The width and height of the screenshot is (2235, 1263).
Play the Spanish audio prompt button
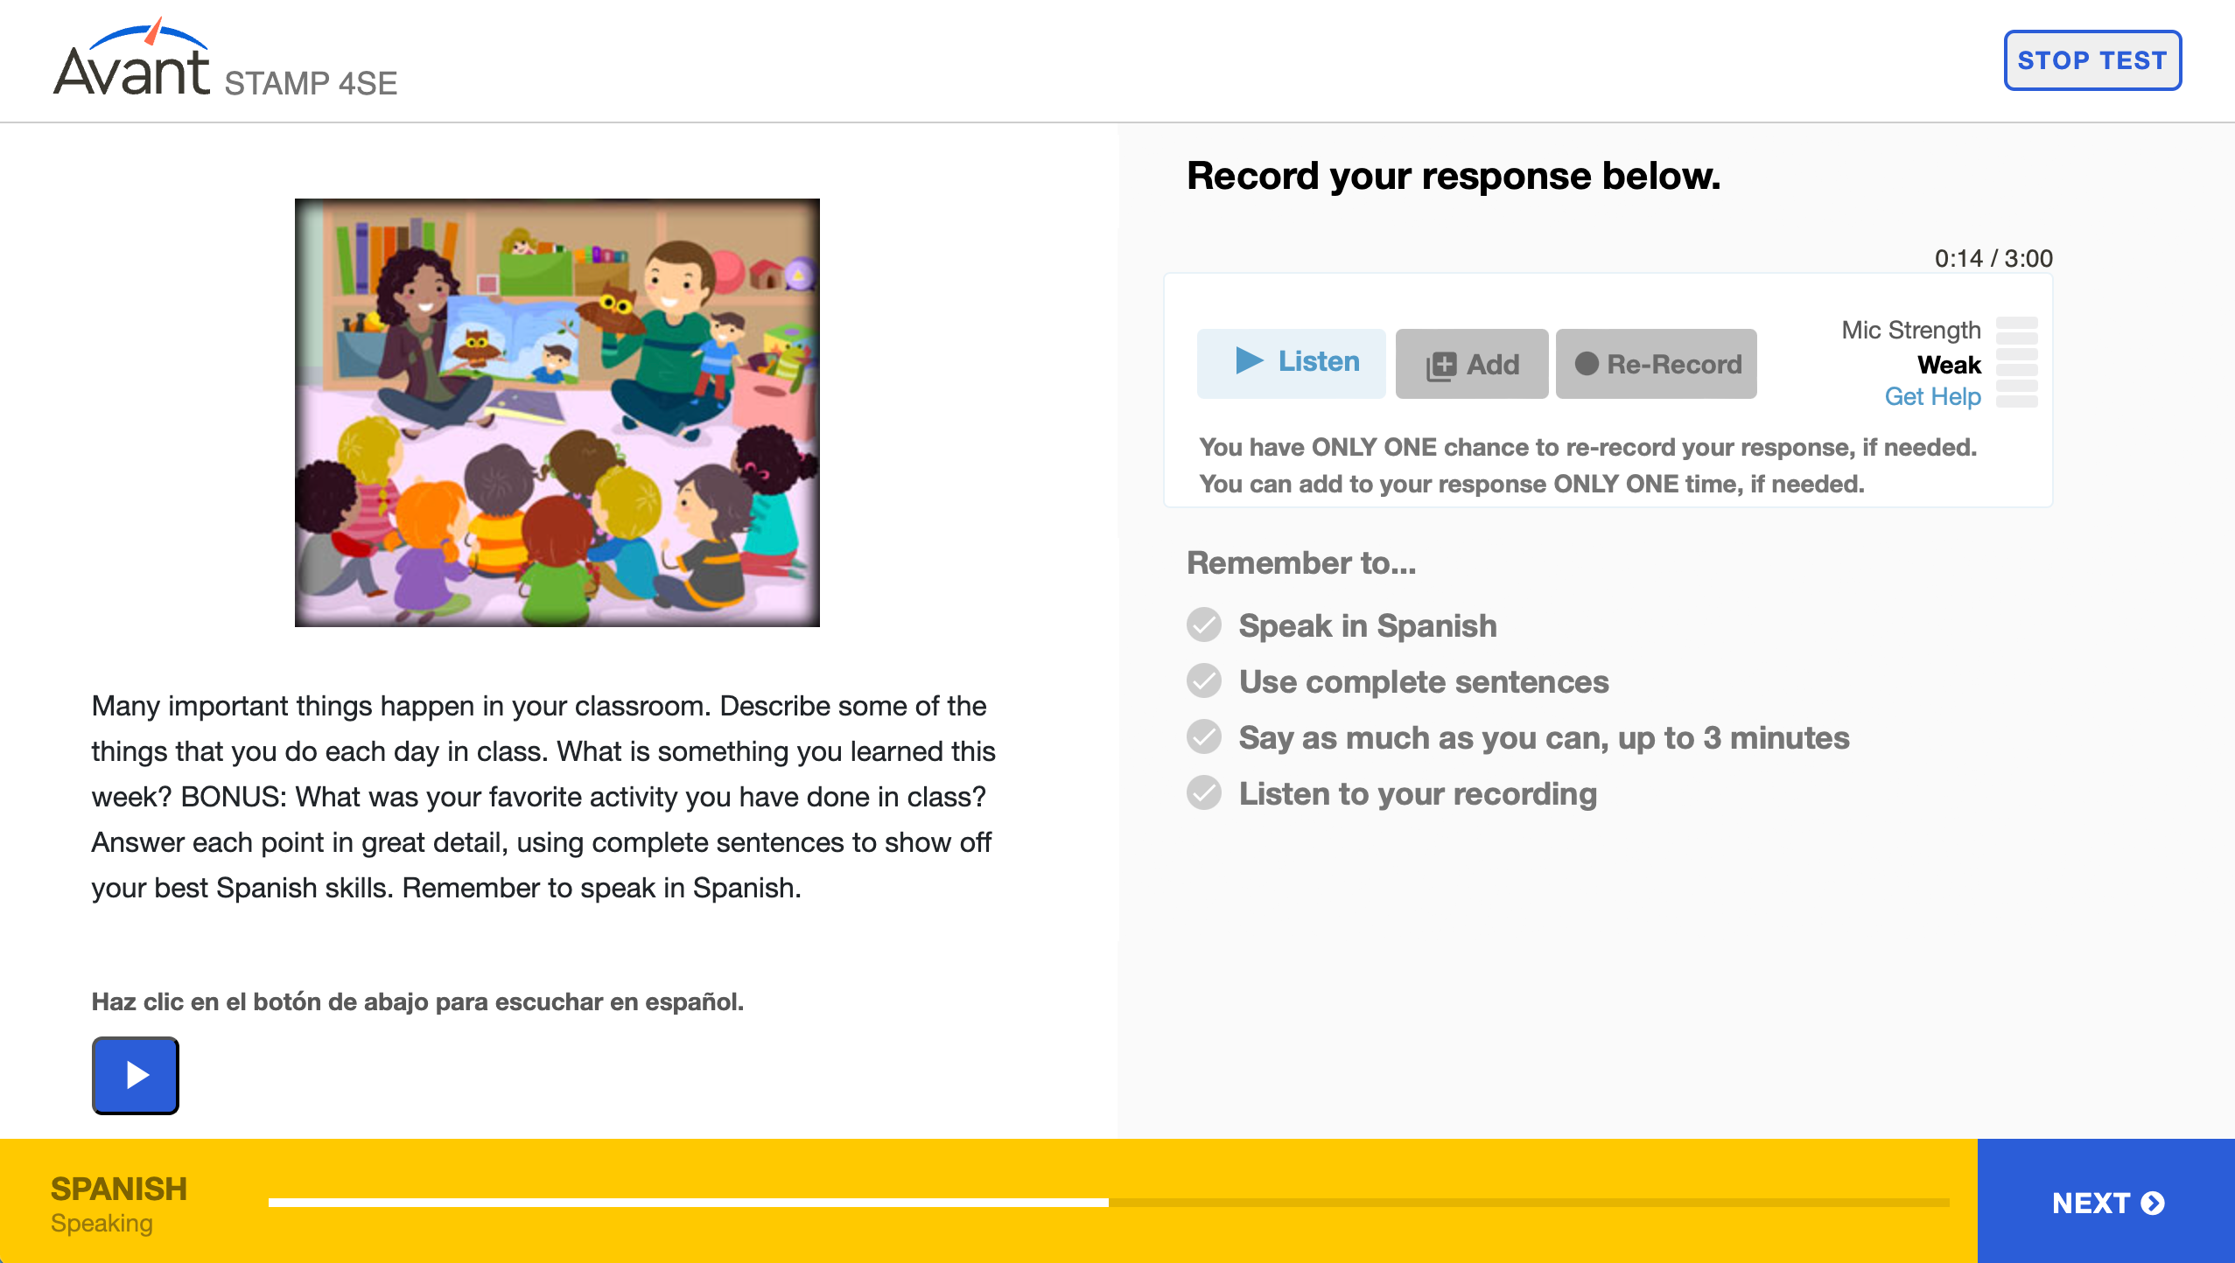point(136,1075)
